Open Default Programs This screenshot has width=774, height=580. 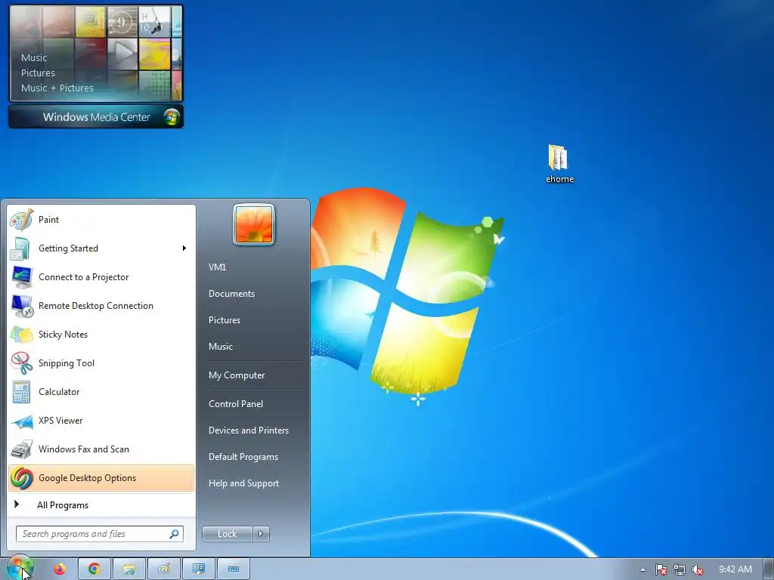point(243,457)
